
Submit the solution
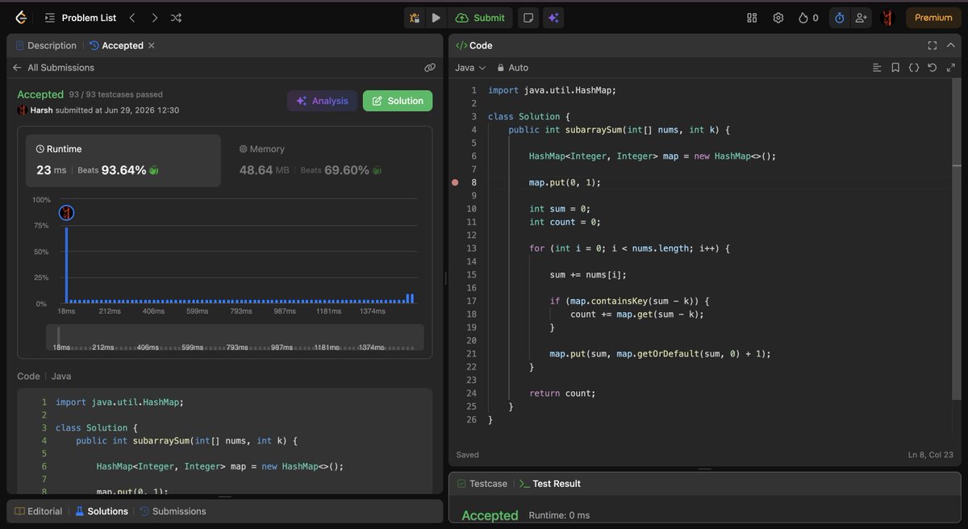(x=480, y=18)
